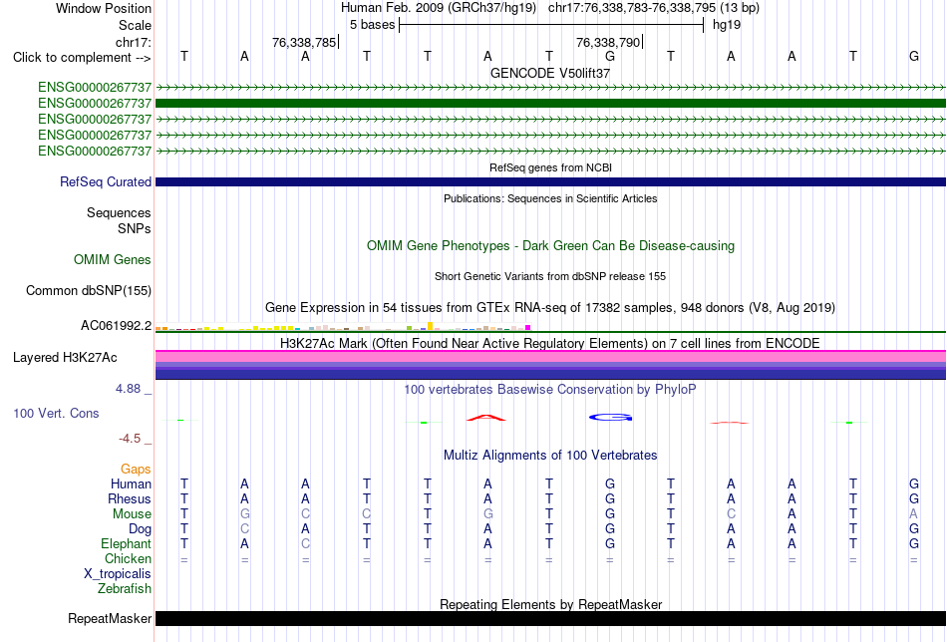Click the Dog alignment row label

pyautogui.click(x=140, y=529)
